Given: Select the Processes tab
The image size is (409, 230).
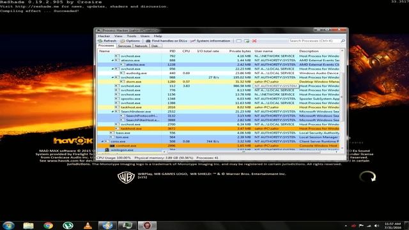Looking at the screenshot, I should [x=106, y=45].
